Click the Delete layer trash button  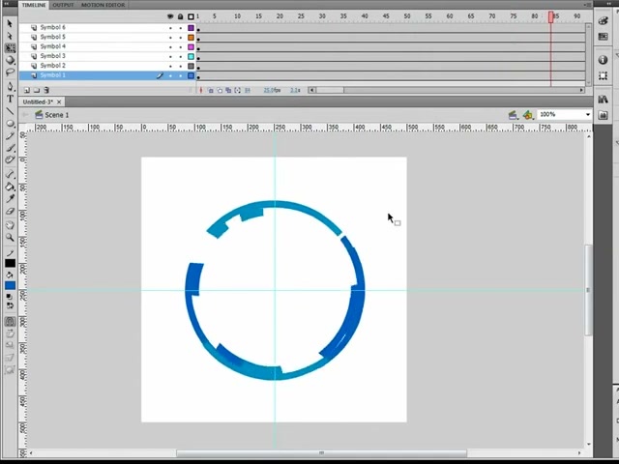click(46, 90)
